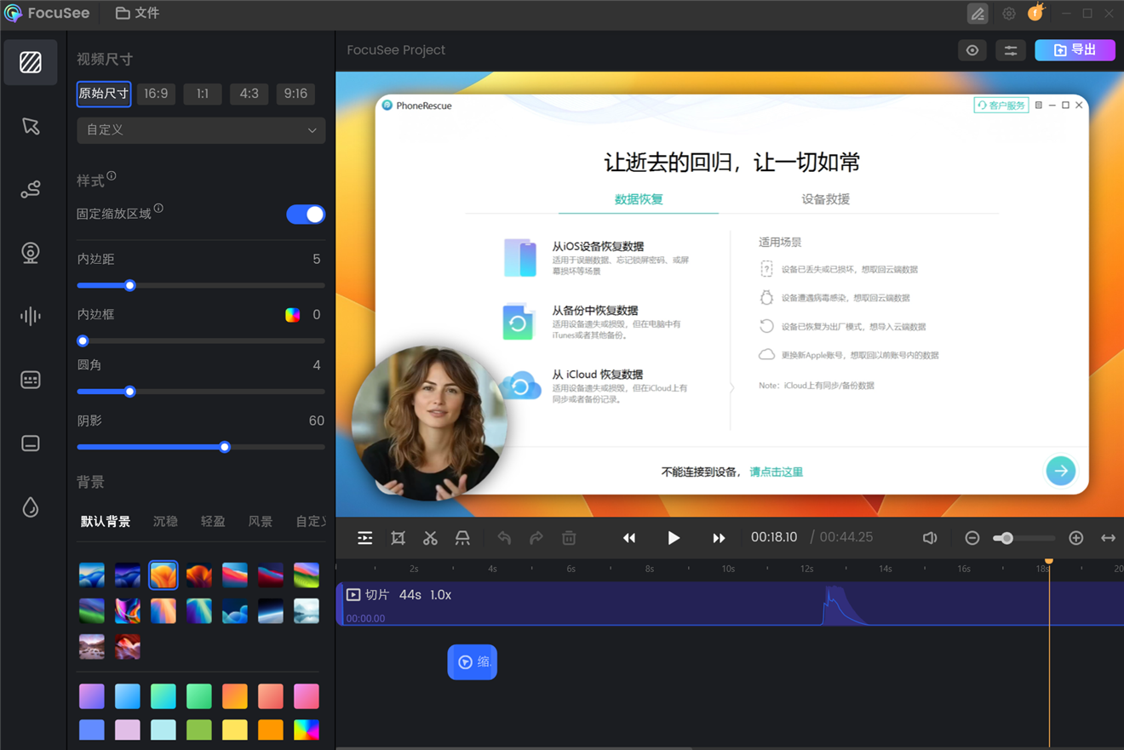Open the background and canvas sidebar panel
The width and height of the screenshot is (1124, 750).
point(31,62)
